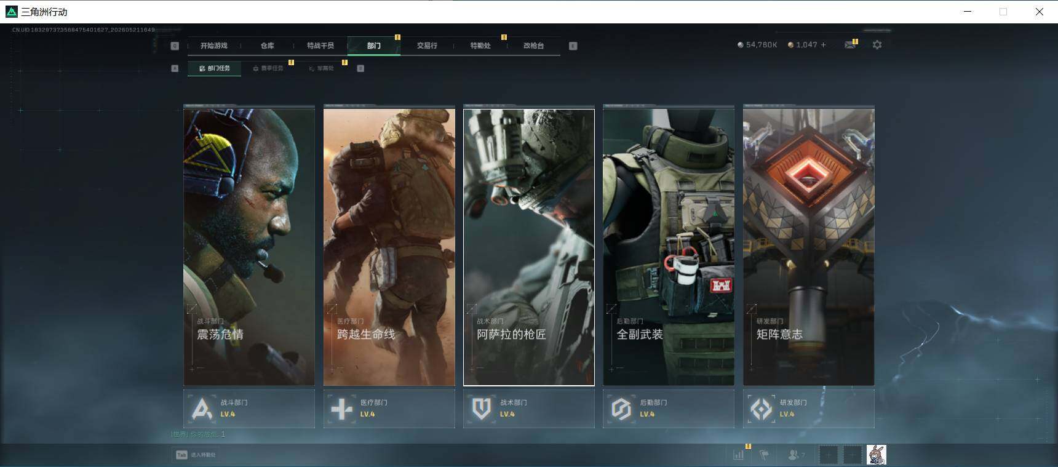Open the 震荡危情 combat department card
The width and height of the screenshot is (1058, 467).
tap(249, 247)
